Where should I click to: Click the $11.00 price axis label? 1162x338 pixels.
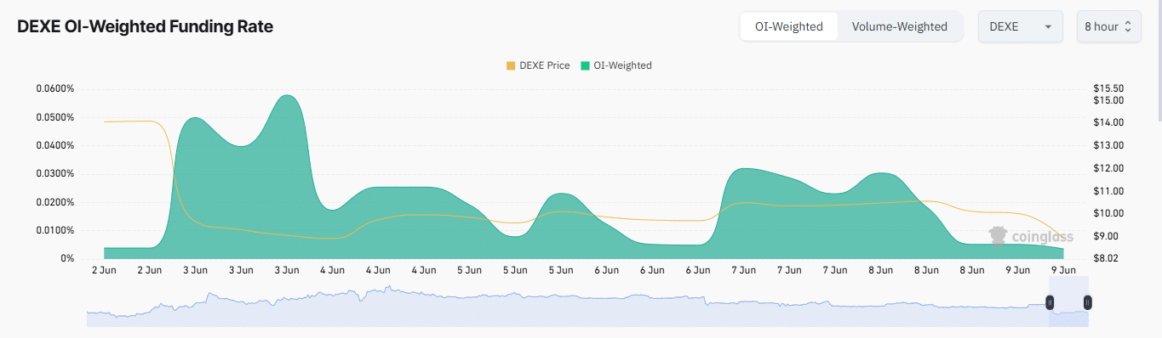pyautogui.click(x=1110, y=190)
